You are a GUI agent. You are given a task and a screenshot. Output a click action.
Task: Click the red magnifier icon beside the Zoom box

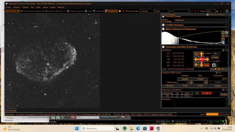(x=221, y=11)
